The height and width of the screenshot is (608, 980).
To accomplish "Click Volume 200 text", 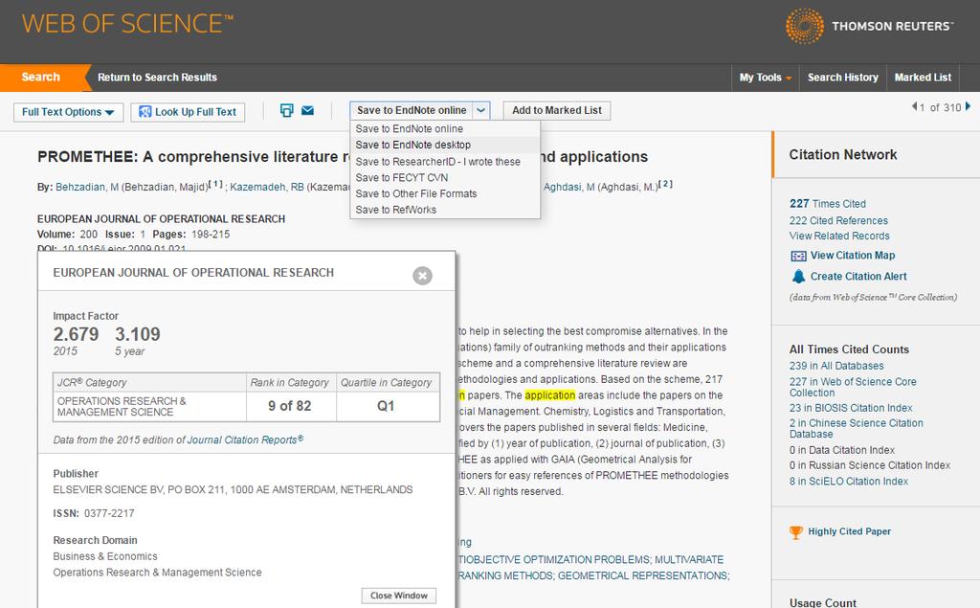I will (67, 235).
